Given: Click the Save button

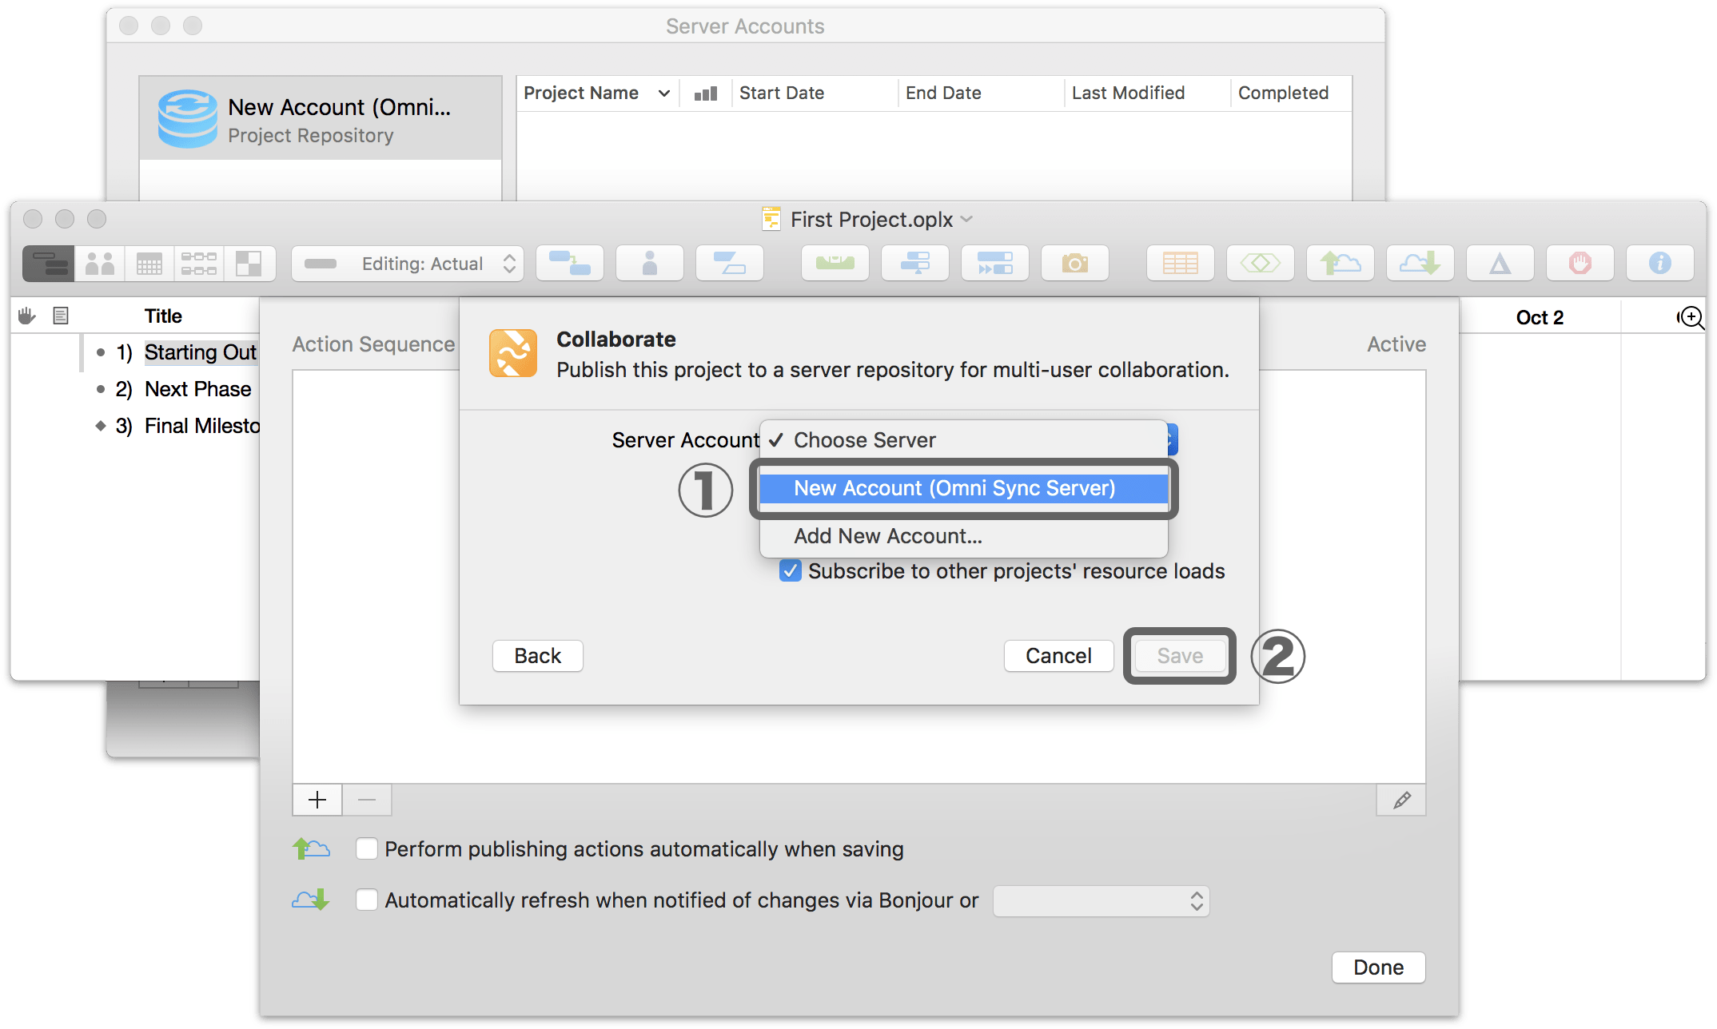Looking at the screenshot, I should coord(1180,656).
